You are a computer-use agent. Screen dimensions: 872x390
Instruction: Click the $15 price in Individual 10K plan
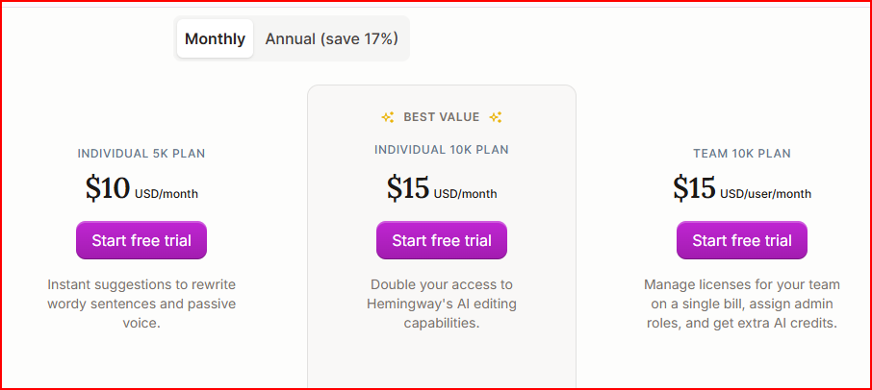[x=408, y=188]
